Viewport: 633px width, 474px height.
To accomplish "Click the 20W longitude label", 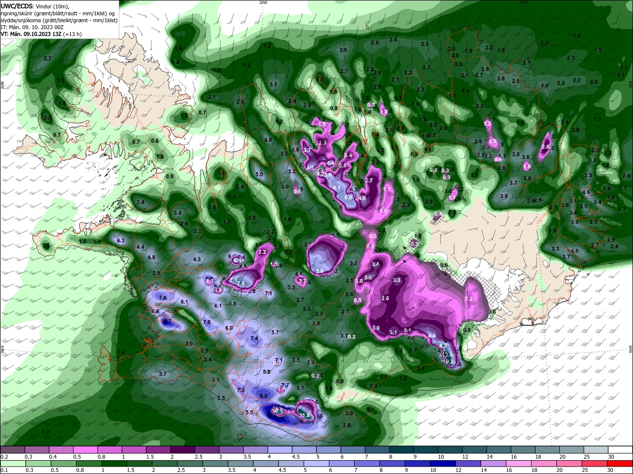I will (x=263, y=2).
